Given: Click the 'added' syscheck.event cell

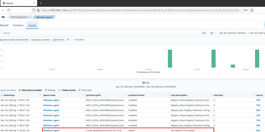Looking at the screenshot, I should (x=131, y=131).
